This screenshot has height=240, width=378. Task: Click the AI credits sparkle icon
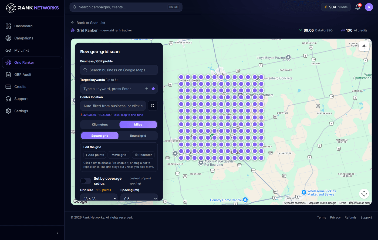point(343,30)
